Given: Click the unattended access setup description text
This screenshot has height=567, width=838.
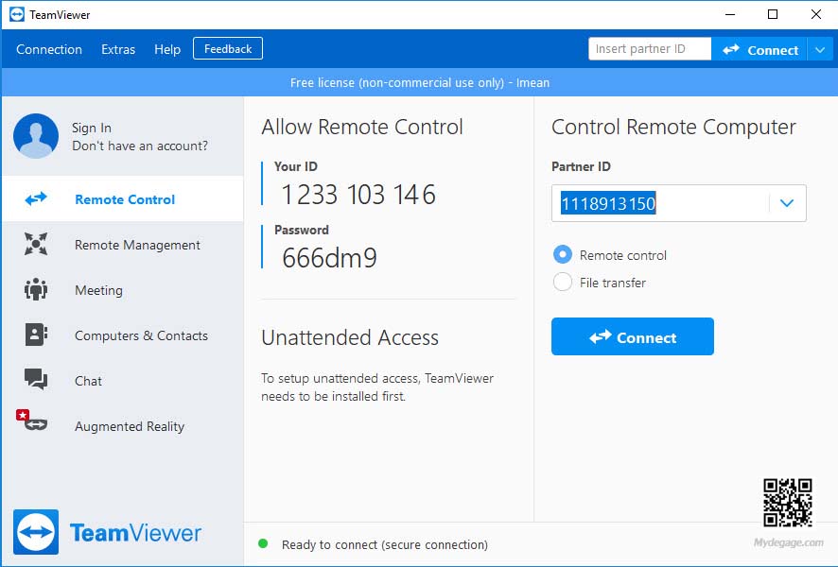Looking at the screenshot, I should 377,387.
